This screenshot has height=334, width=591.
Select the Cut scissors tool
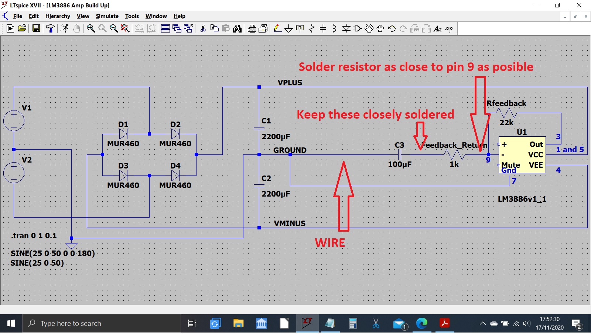pos(203,28)
